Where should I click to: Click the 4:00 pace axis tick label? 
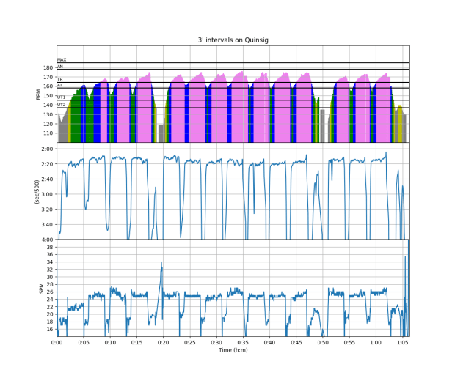point(47,240)
